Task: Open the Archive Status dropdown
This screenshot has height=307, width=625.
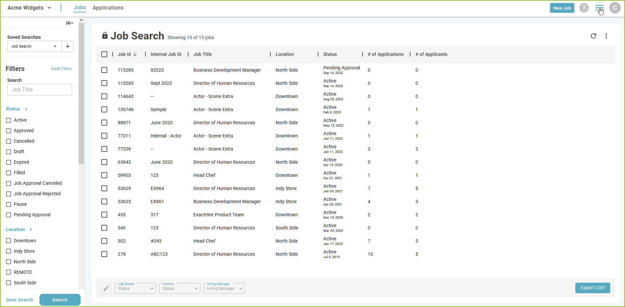Action: click(180, 288)
